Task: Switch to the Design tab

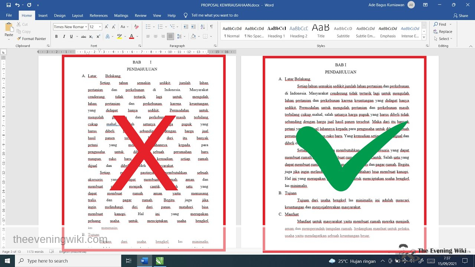Action: 60,16
